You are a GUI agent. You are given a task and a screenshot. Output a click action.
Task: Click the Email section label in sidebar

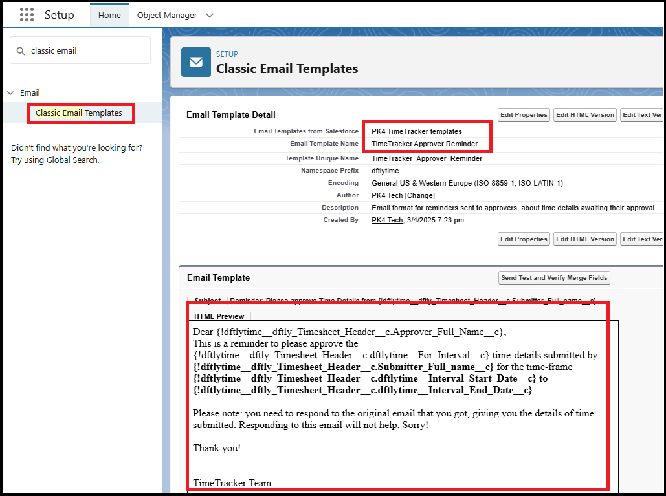30,93
